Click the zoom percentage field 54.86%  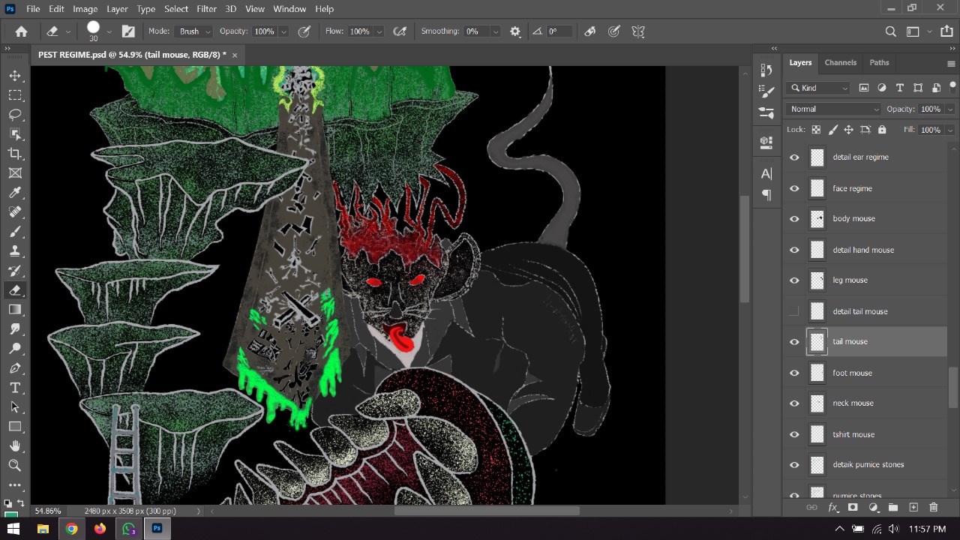tap(48, 511)
